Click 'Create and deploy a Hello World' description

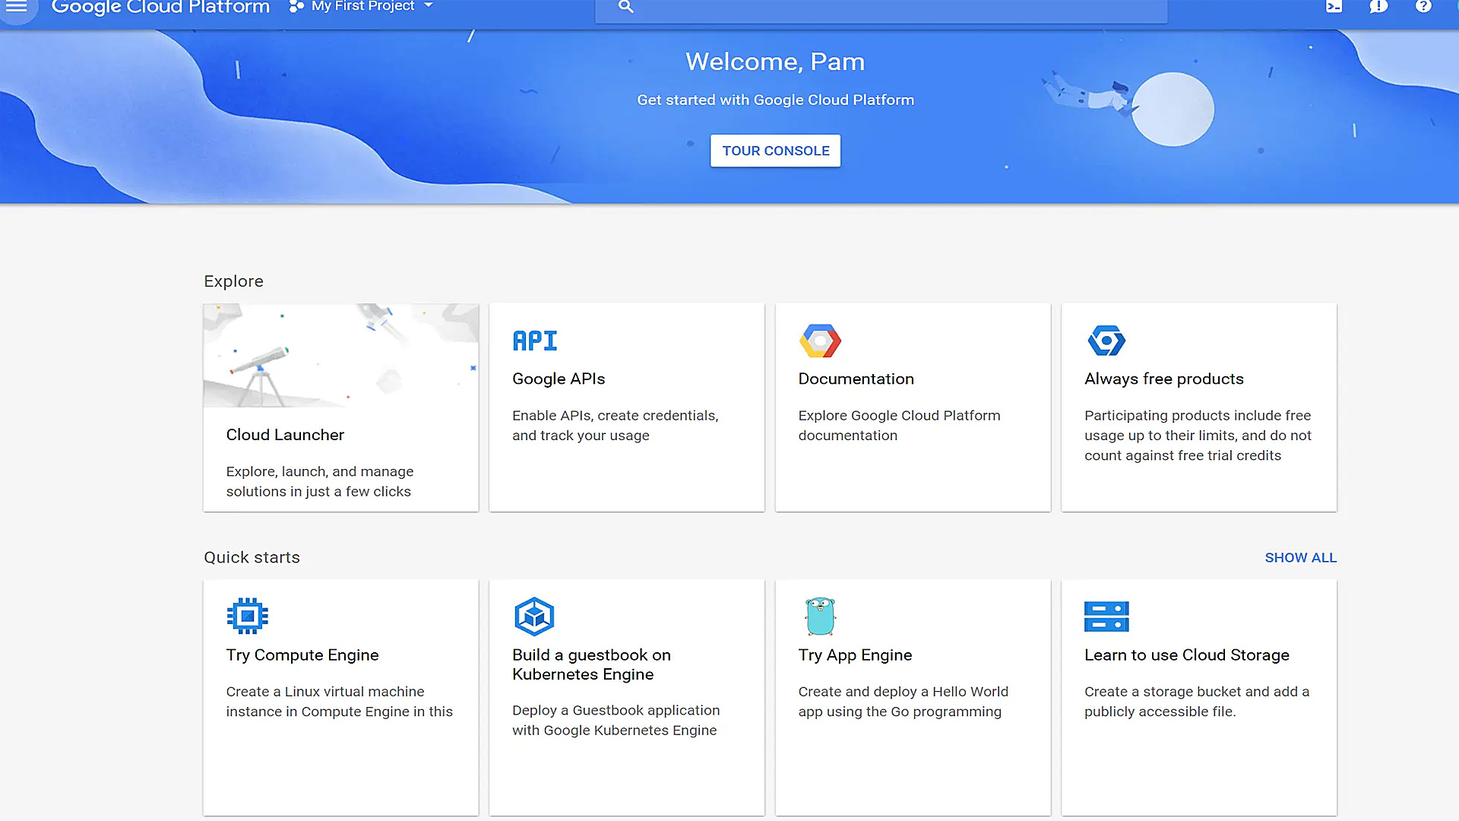[x=903, y=702]
